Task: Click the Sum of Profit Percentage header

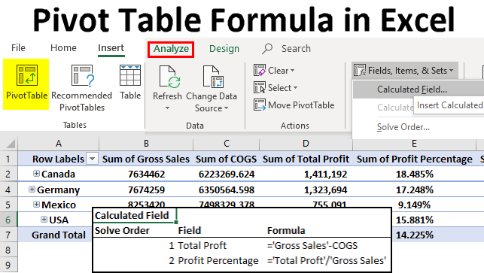Action: 414,159
